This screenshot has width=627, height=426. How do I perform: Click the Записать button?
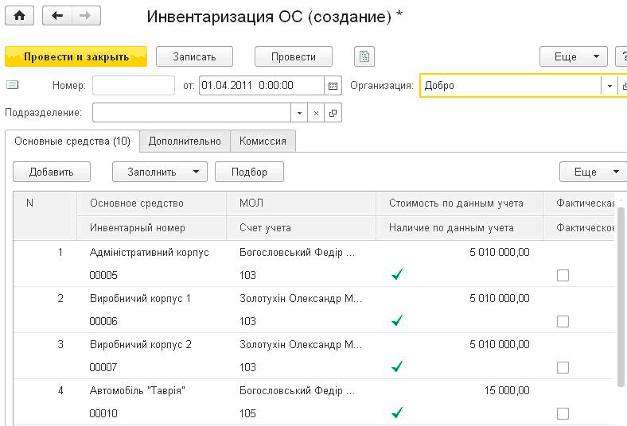(x=194, y=56)
